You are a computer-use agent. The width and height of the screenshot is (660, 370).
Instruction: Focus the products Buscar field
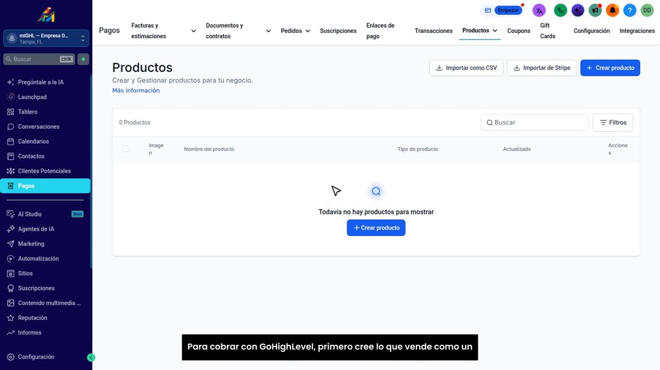coord(534,123)
